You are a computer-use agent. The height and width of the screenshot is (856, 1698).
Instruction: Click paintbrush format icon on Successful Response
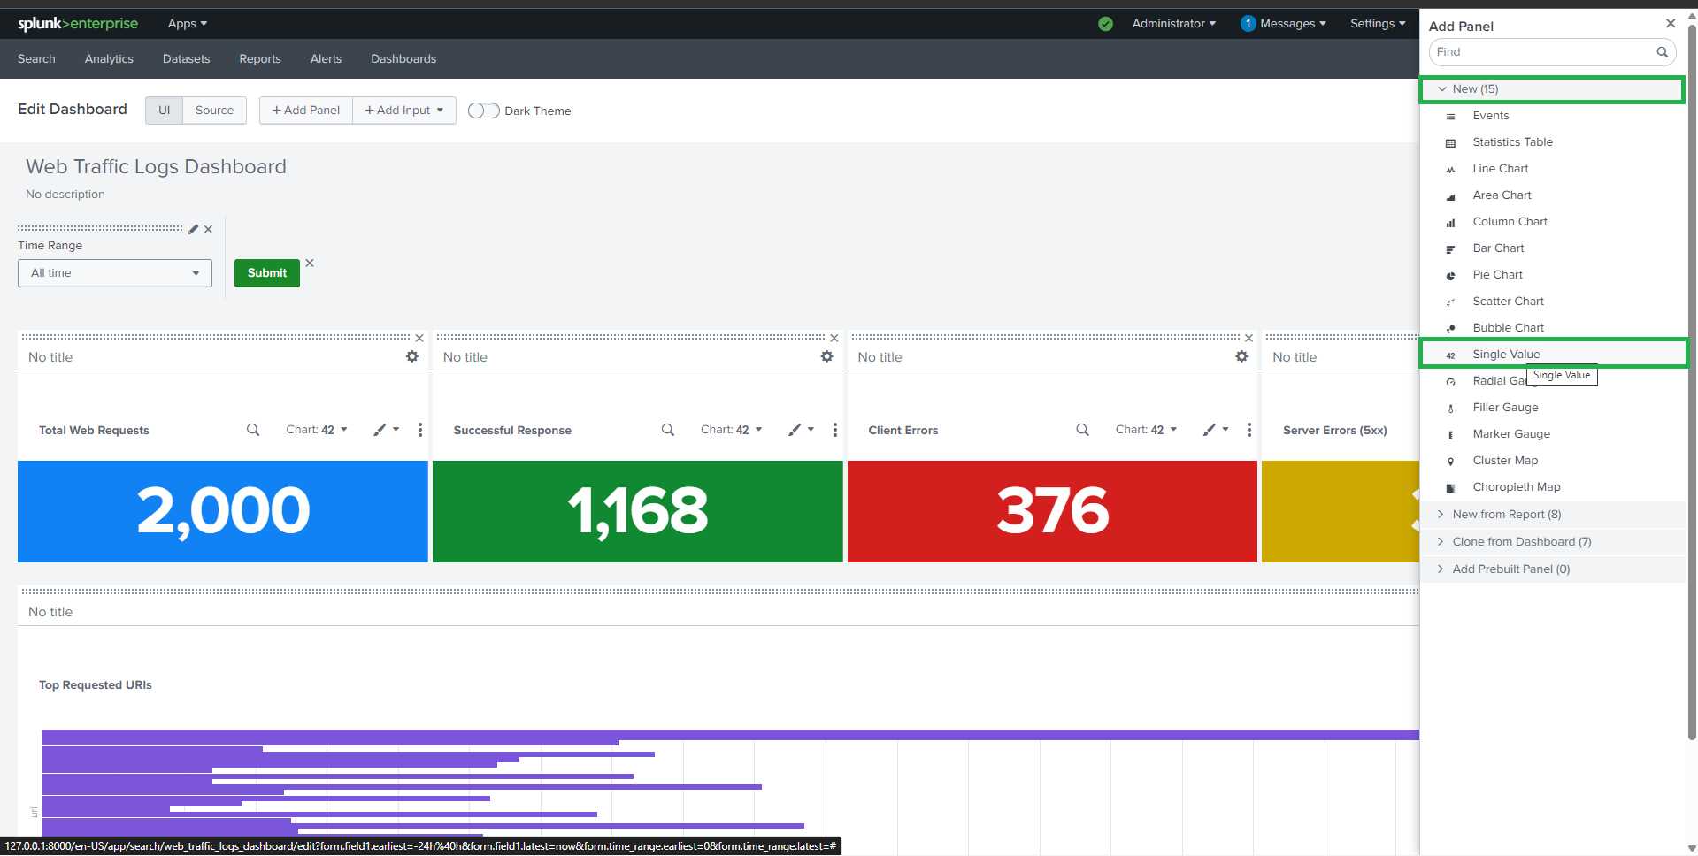(795, 430)
